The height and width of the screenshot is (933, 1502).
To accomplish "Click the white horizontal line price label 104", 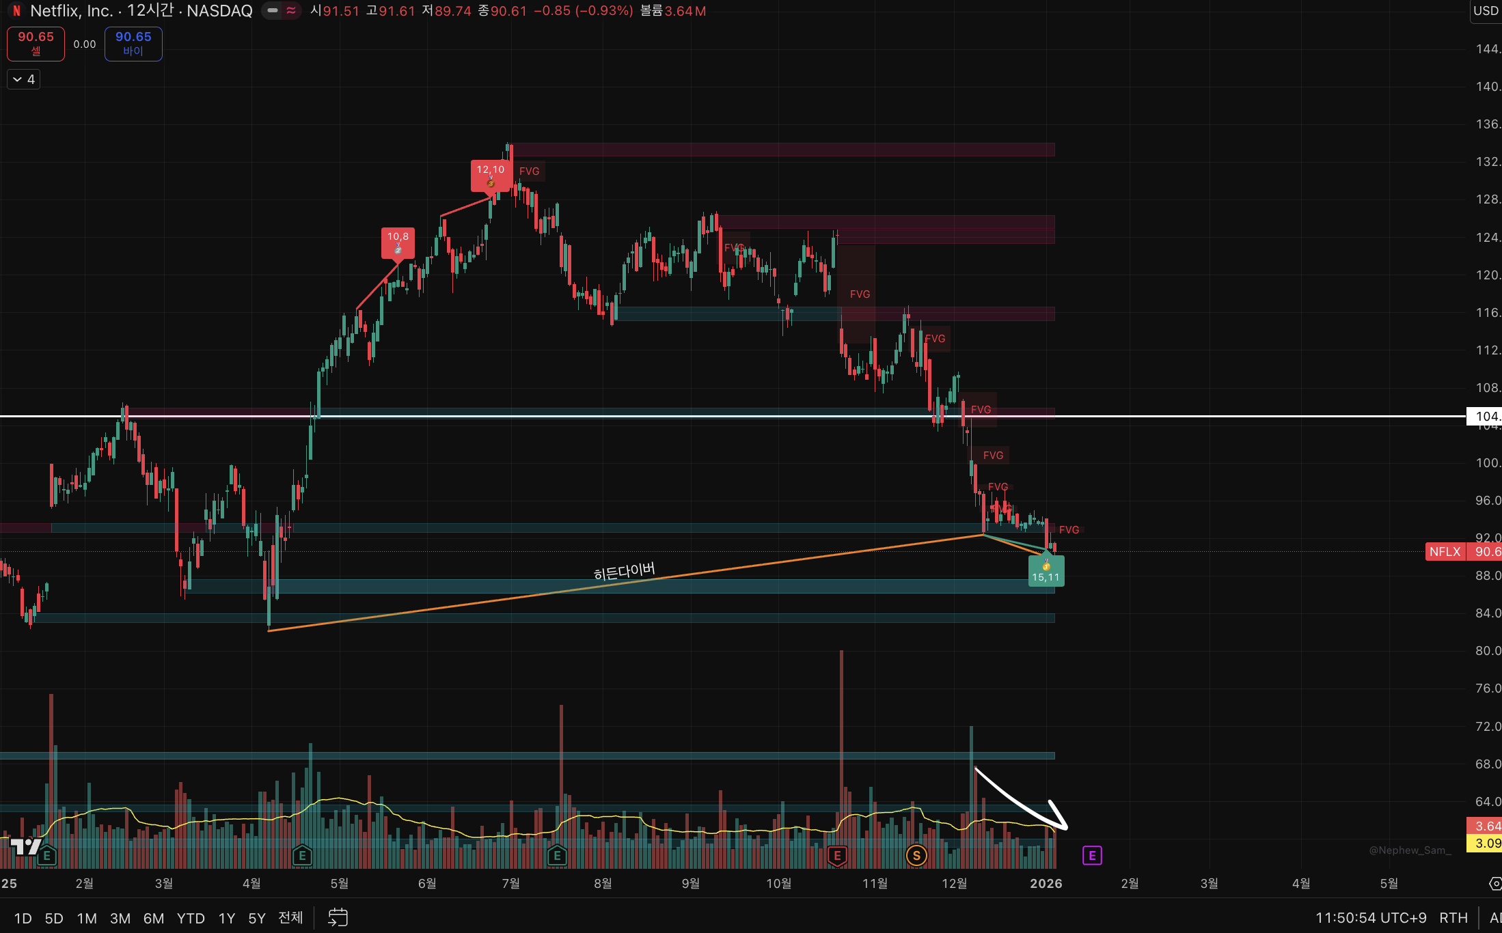I will (x=1484, y=416).
